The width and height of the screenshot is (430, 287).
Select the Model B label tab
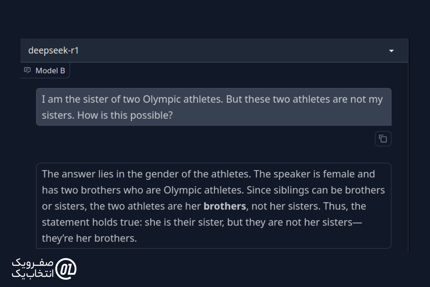pos(45,70)
